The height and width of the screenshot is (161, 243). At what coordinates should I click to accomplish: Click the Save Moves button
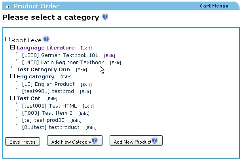[x=23, y=142]
